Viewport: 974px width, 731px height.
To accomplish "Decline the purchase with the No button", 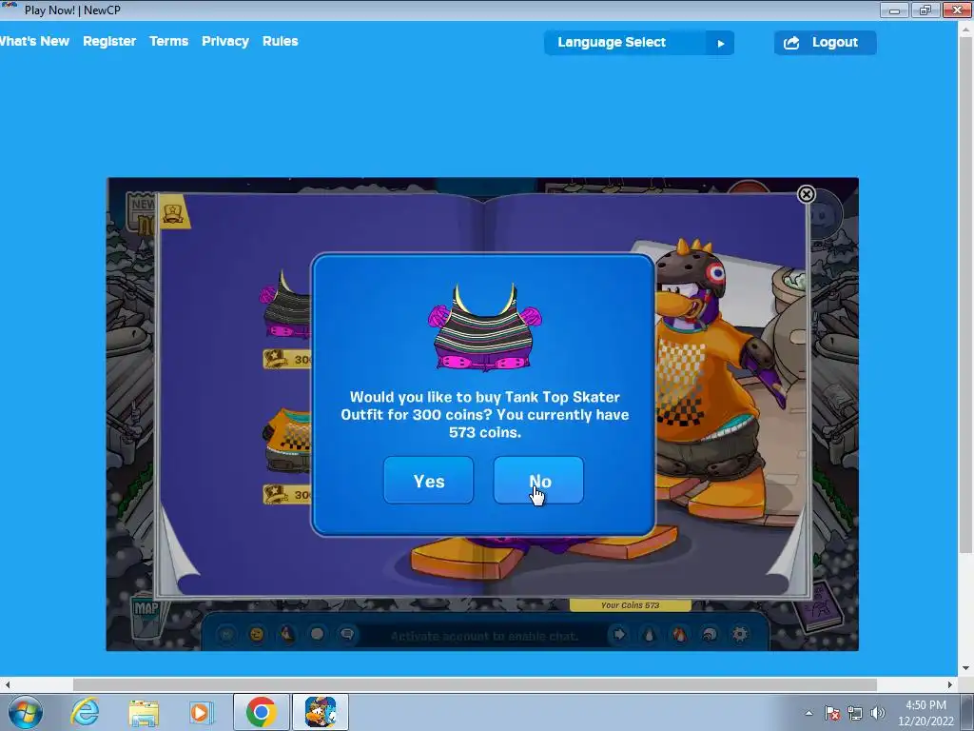I will coord(538,481).
